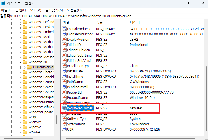Maximize the Registry Editor window
The image size is (208, 140).
[190, 3]
